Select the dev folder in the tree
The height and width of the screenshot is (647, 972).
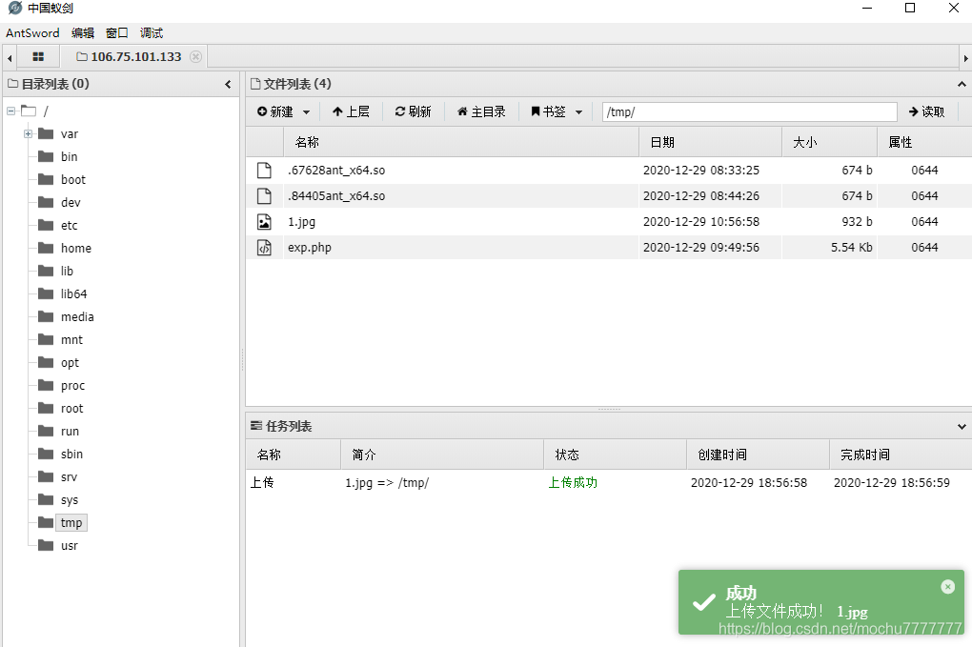(x=71, y=203)
